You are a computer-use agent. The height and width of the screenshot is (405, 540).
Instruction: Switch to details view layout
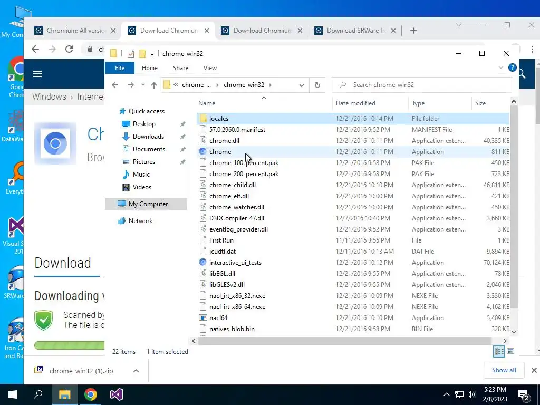click(x=499, y=351)
